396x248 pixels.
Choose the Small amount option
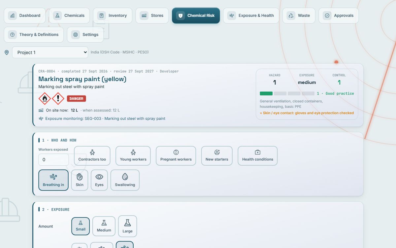81,226
